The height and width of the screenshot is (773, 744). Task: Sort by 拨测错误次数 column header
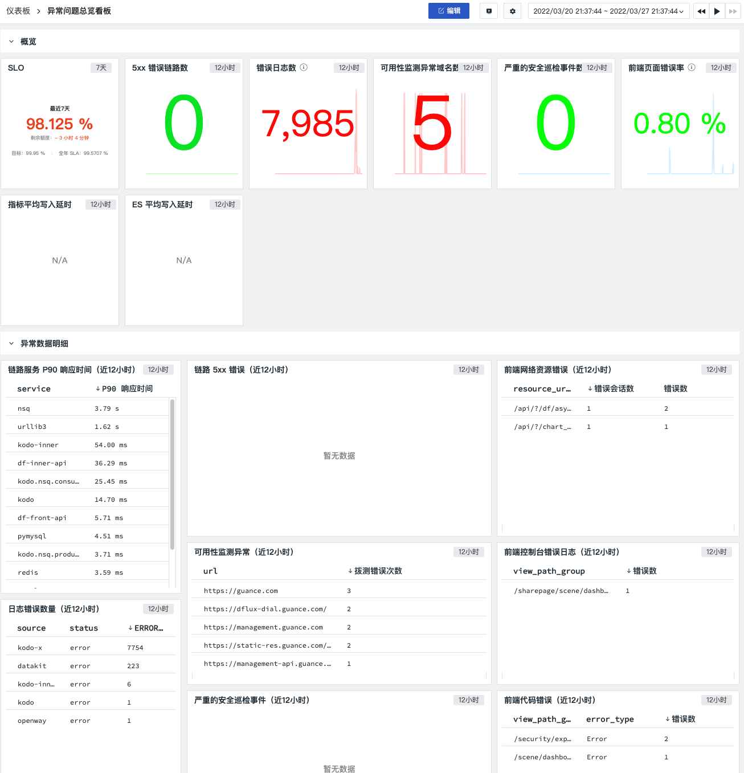(x=375, y=571)
